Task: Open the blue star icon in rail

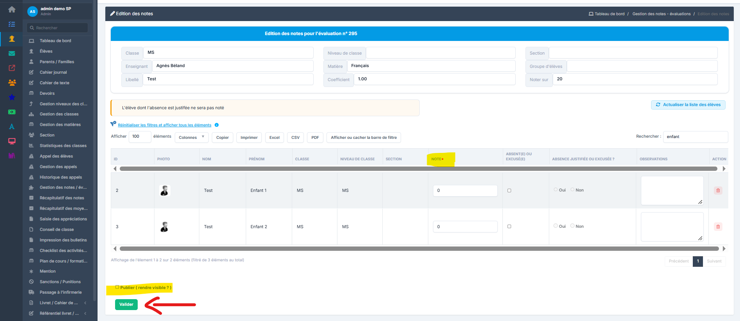Action: (x=12, y=97)
